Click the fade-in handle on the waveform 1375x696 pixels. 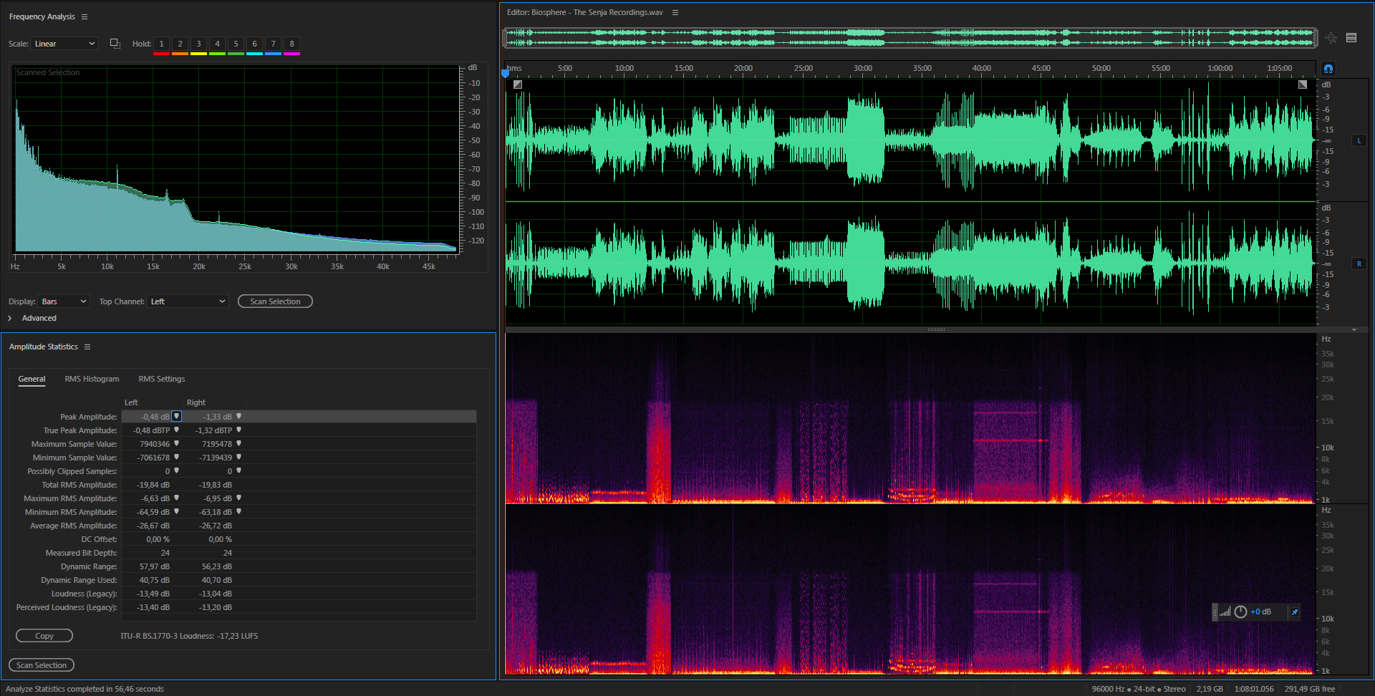[518, 84]
